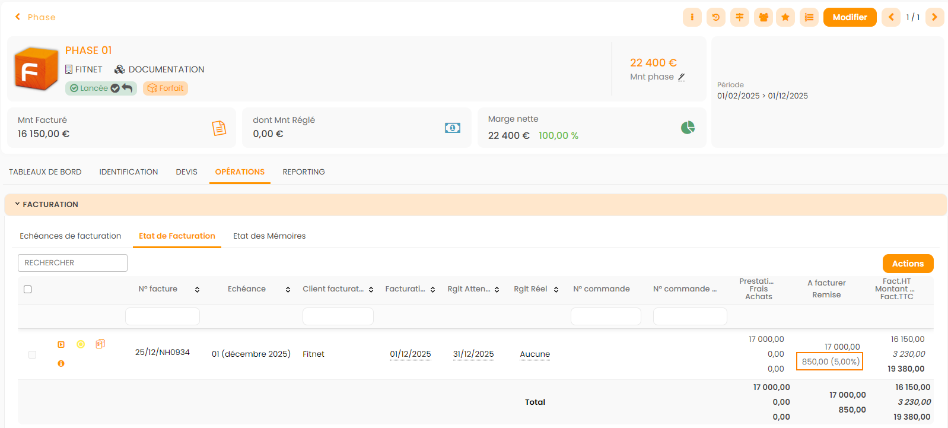This screenshot has height=428, width=948.
Task: Tick the select-all checkbox in table header
Action: (27, 290)
